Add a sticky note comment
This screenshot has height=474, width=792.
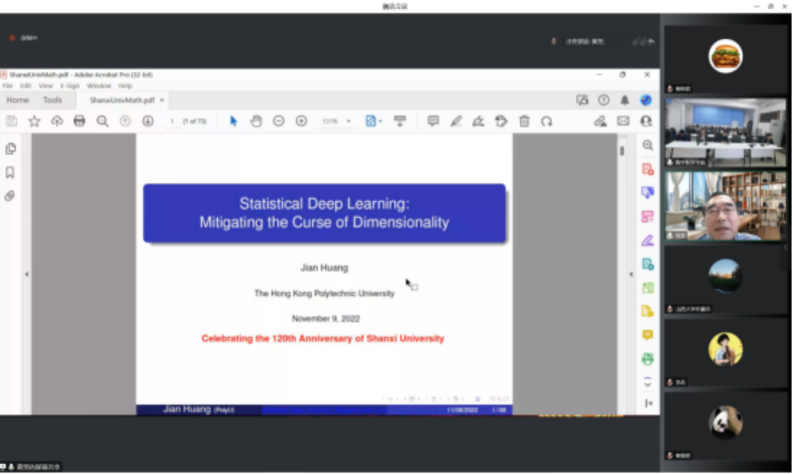tap(433, 121)
